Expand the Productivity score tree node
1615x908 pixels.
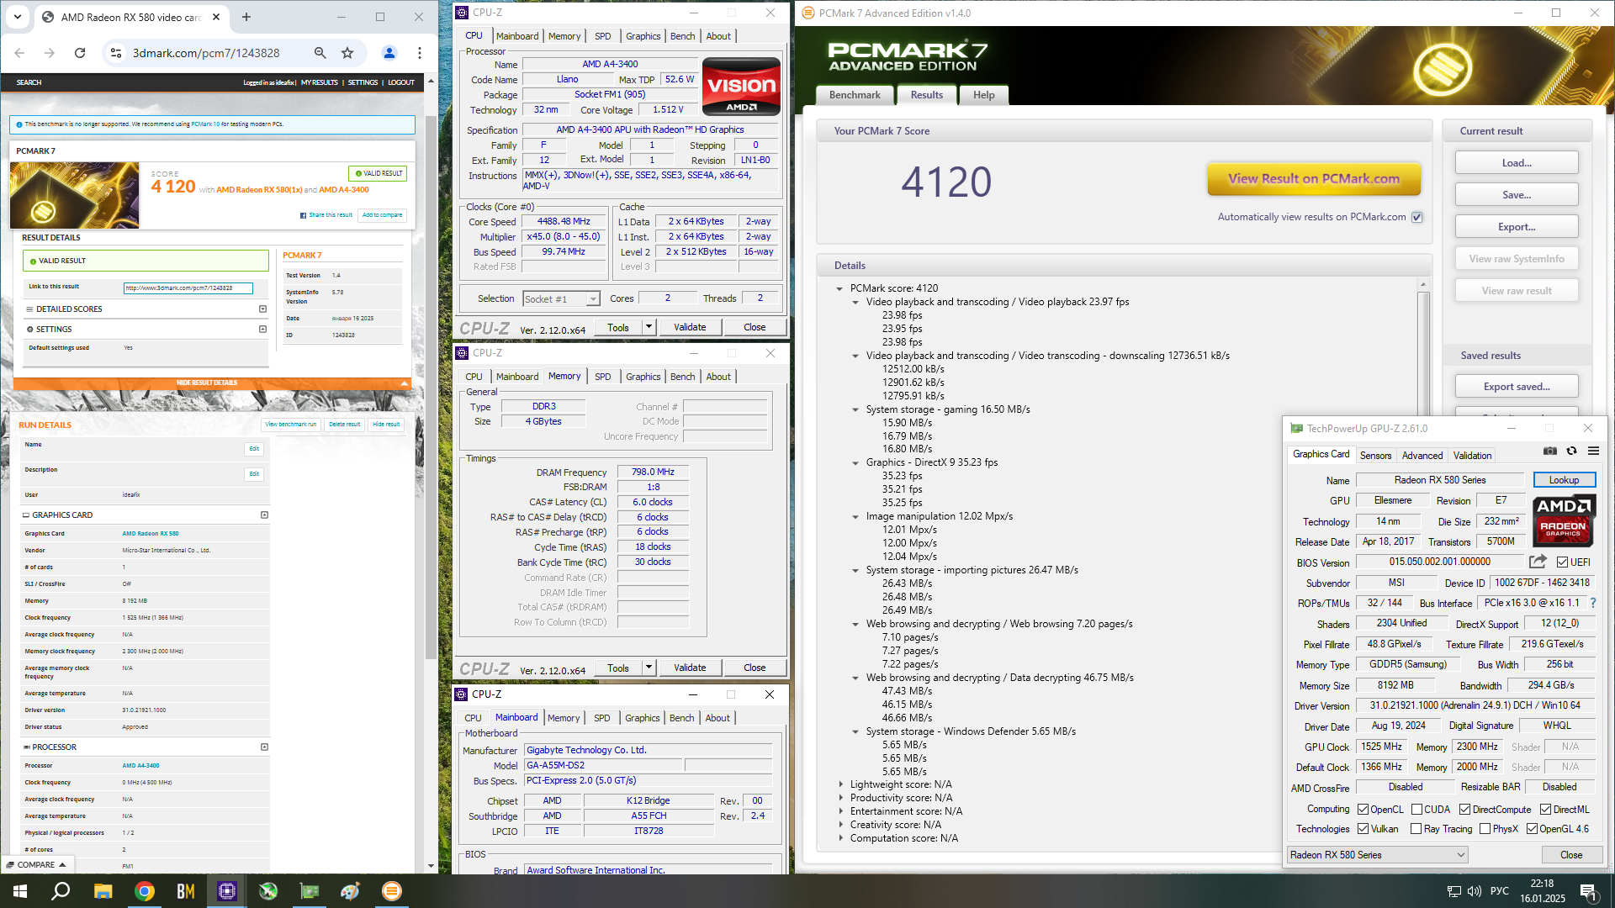(x=840, y=798)
